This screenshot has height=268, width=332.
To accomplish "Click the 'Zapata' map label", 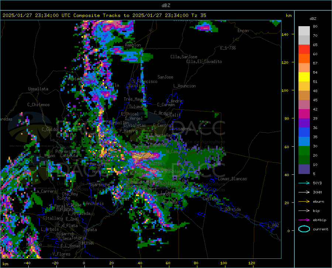I will coord(90,230).
